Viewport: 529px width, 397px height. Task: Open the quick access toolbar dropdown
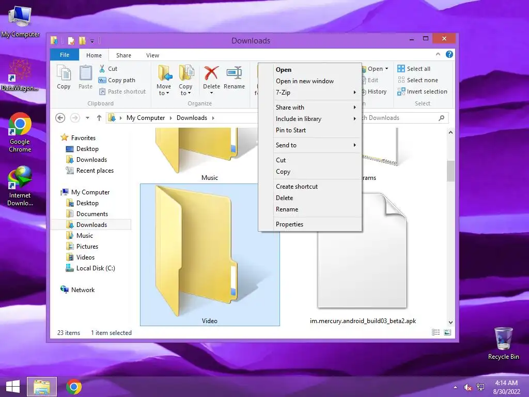click(x=92, y=41)
